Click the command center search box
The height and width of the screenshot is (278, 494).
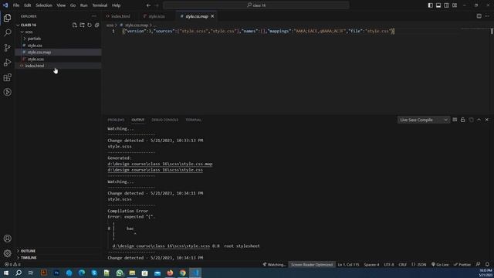[256, 5]
